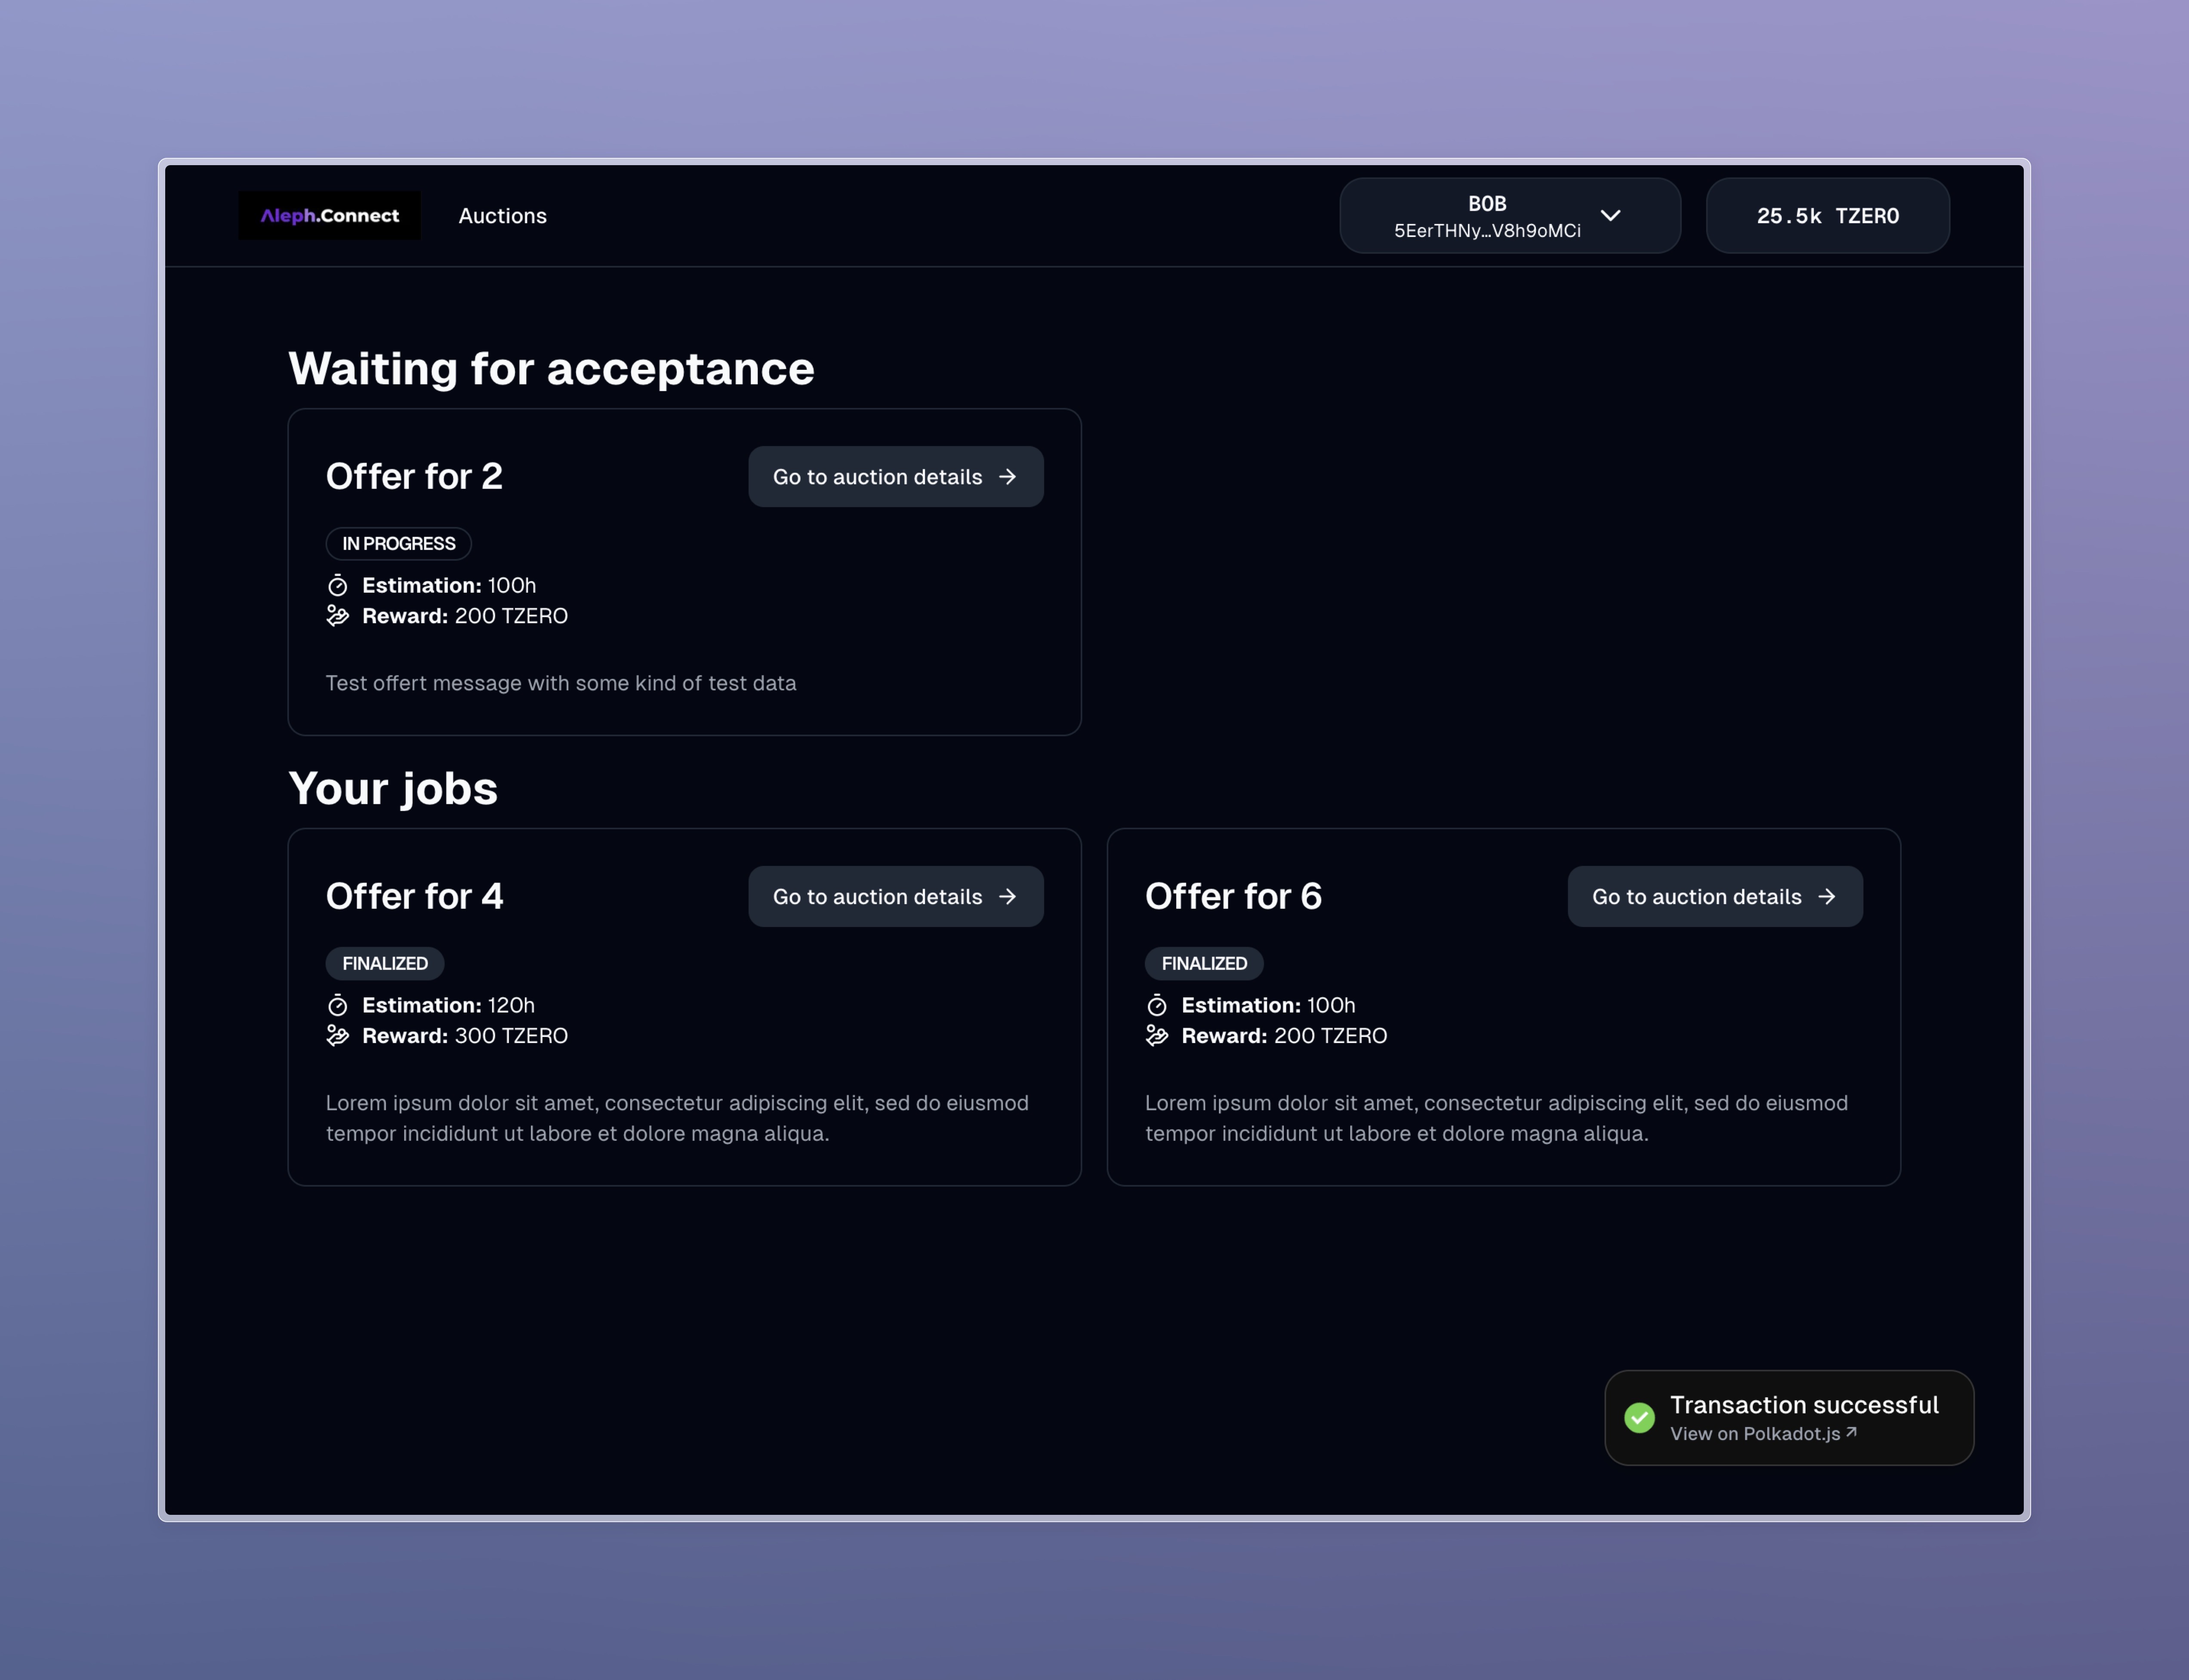Click the IN PROGRESS status badge
The height and width of the screenshot is (1680, 2189).
click(x=398, y=544)
